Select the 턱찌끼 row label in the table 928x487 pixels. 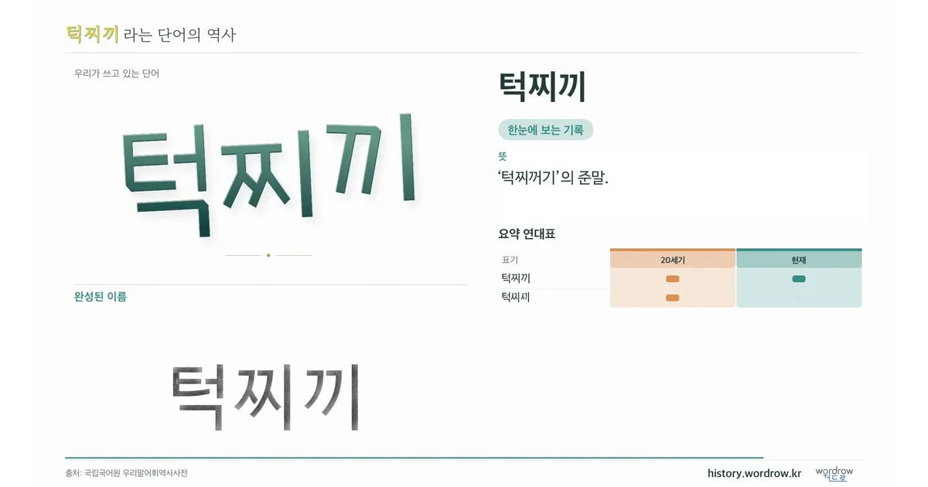[x=516, y=278]
